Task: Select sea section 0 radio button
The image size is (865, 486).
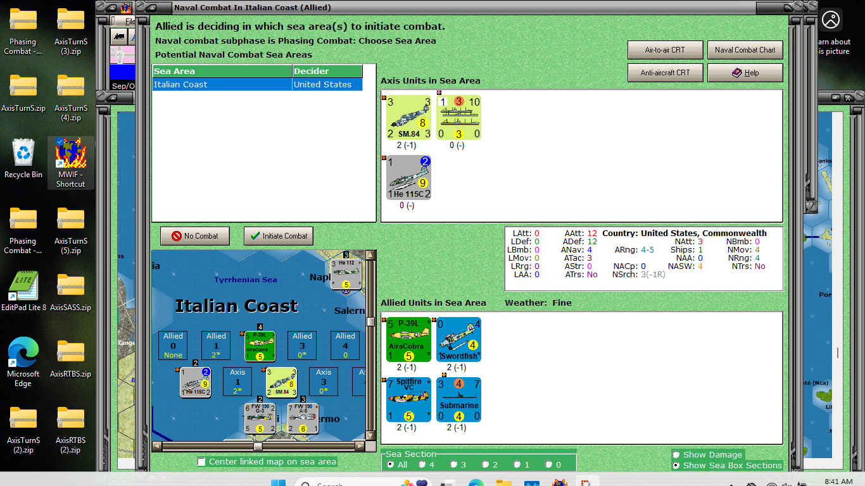Action: coord(549,464)
